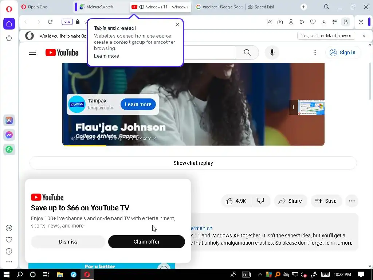The height and width of the screenshot is (280, 373).
Task: Toggle the VPN badge in address bar
Action: pos(67,22)
